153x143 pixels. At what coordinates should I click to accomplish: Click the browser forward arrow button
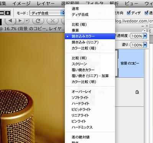click(20, 21)
